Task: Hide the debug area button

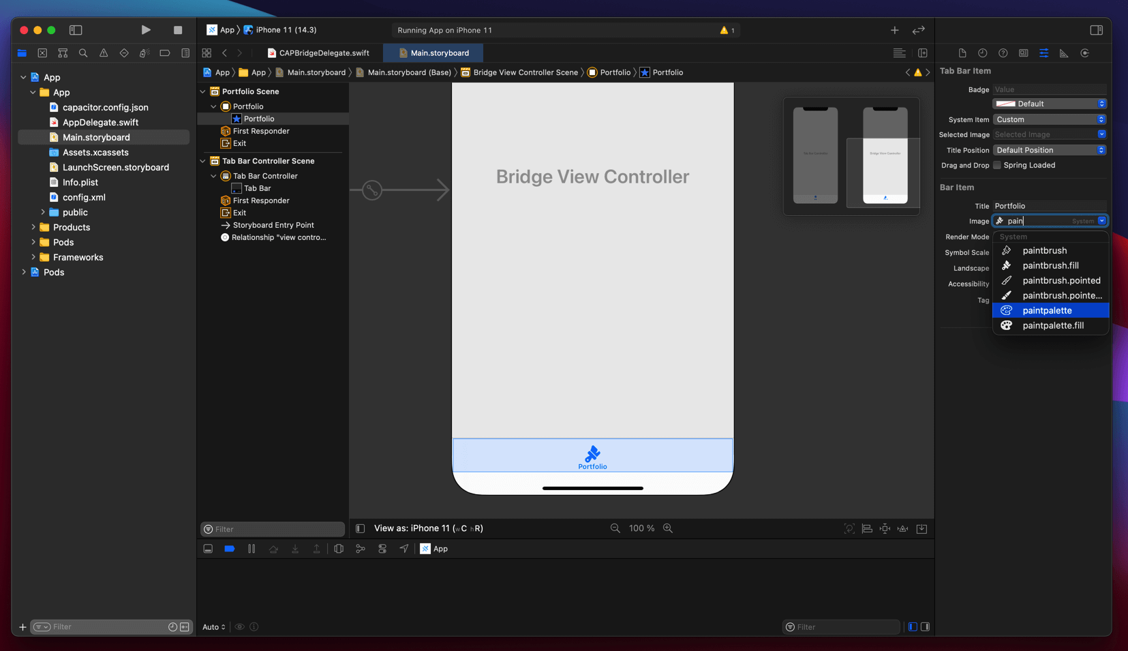Action: coord(208,549)
